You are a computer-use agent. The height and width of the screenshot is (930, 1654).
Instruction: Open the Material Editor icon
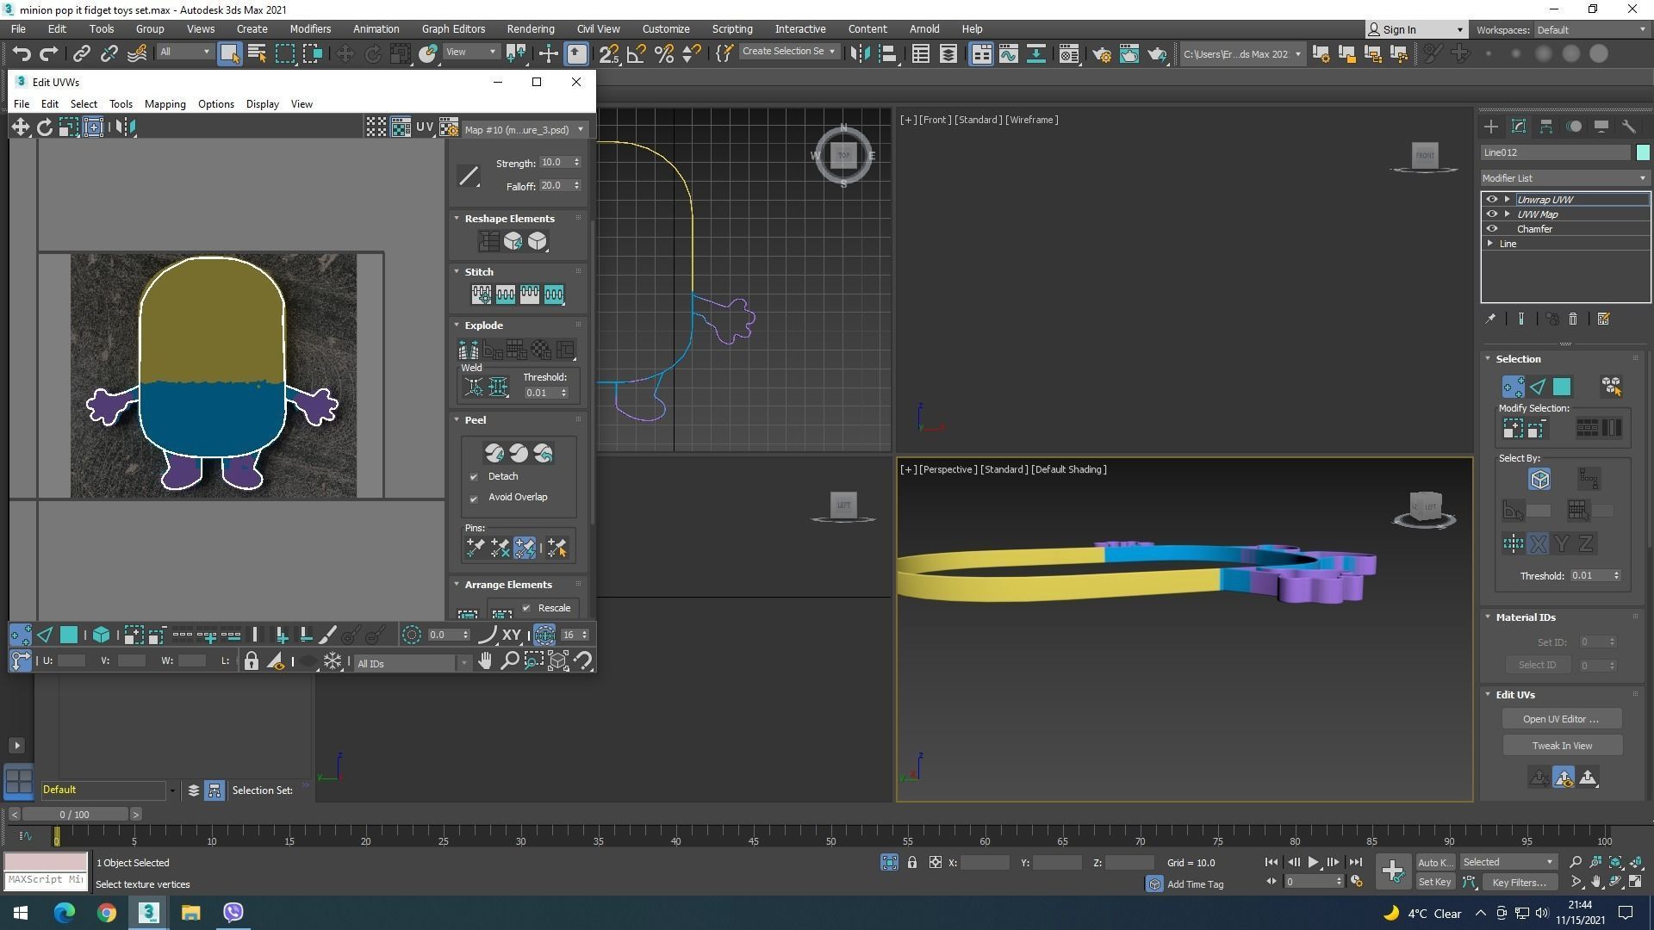1069,53
